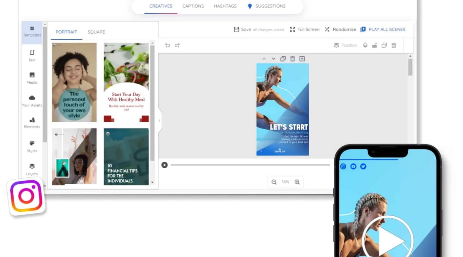Select the PORTRAIT templates tab
463x257 pixels.
point(66,32)
